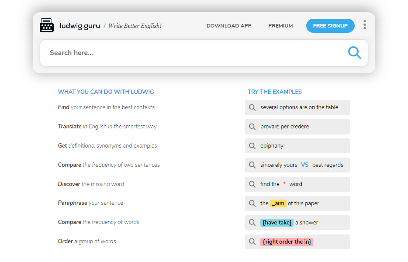Click 'Compare the frequency of words' text
This screenshot has width=408, height=262.
coord(99,222)
